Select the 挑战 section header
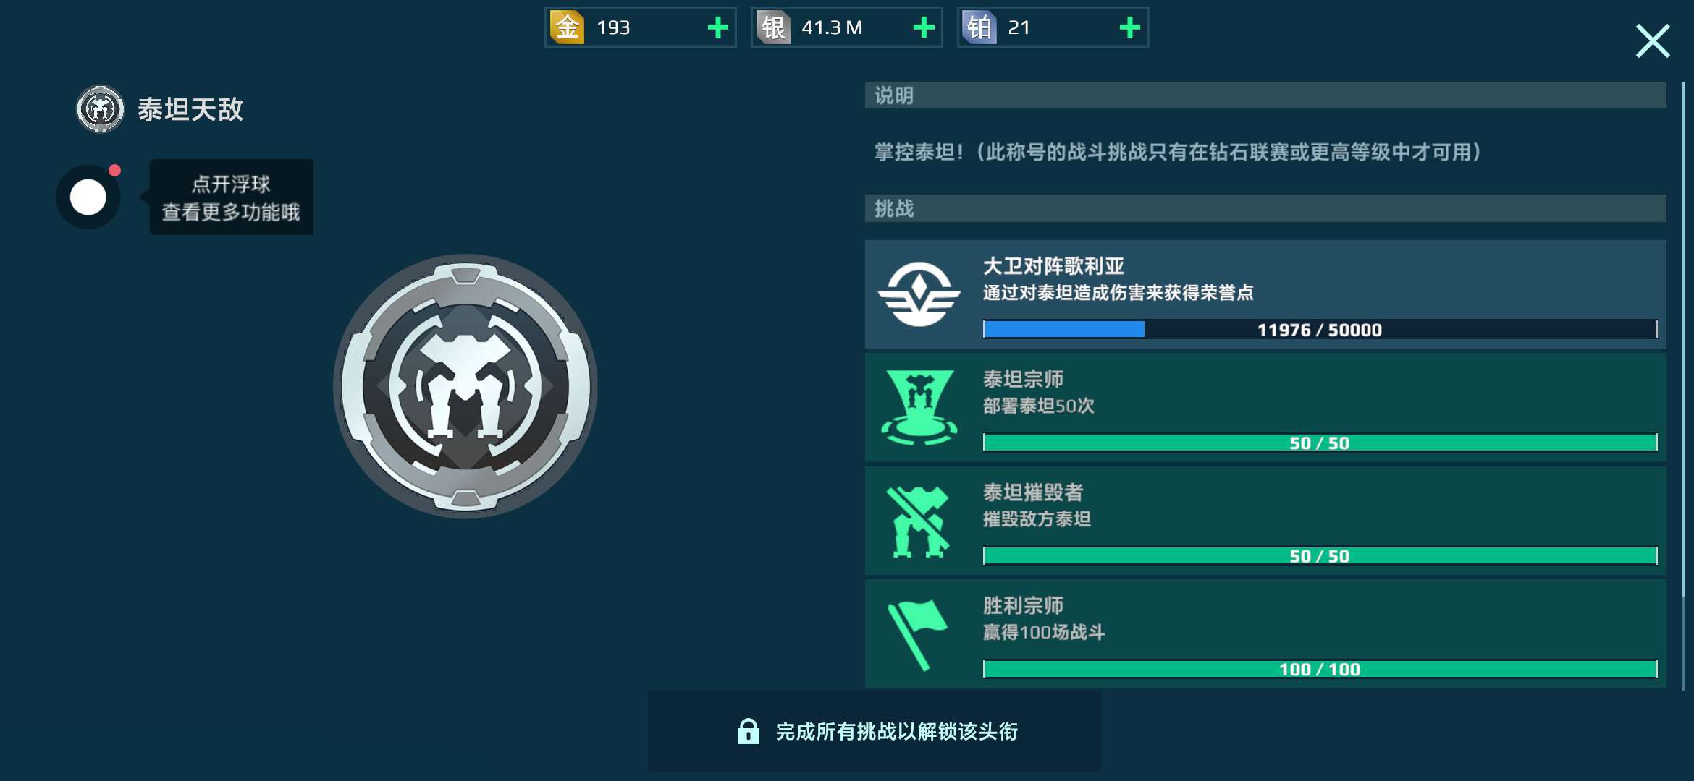 coord(1265,208)
